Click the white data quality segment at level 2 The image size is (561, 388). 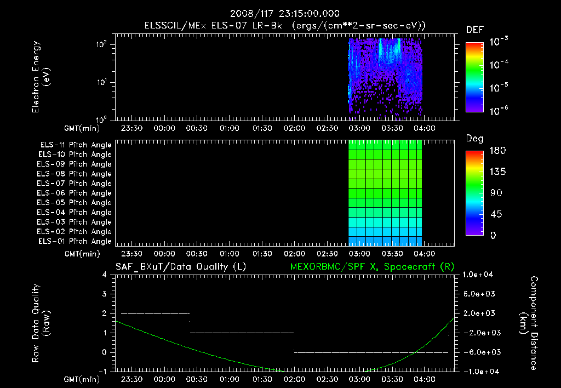coord(155,313)
